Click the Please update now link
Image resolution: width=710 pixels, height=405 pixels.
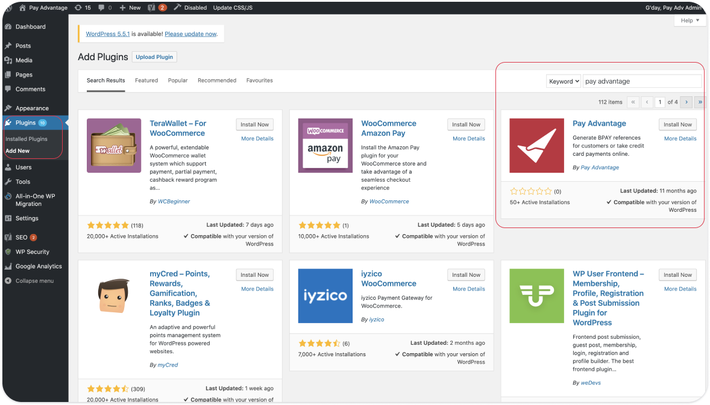(190, 34)
